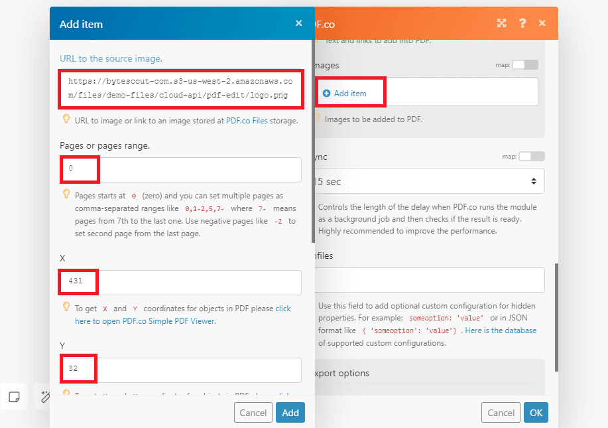Click the magic wand auto-align icon

(x=45, y=397)
